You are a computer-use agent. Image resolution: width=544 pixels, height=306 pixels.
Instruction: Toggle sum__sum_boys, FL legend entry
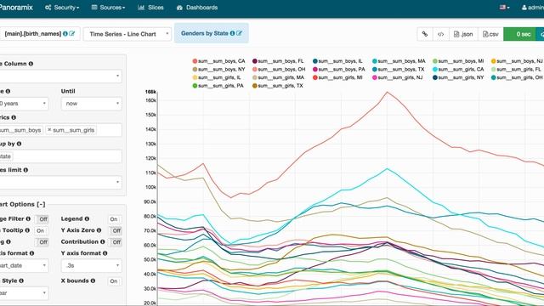coord(278,61)
